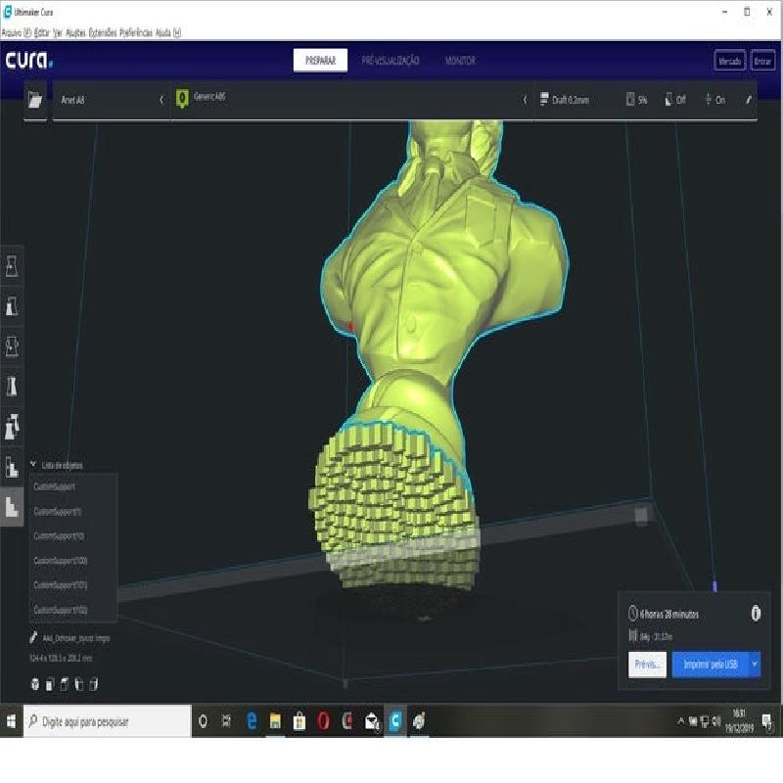The image size is (783, 783).
Task: Select the Move tool in left toolbar
Action: click(12, 265)
